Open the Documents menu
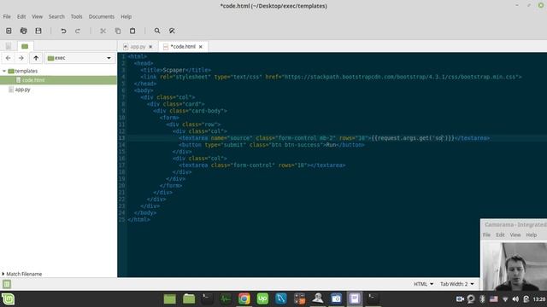The image size is (547, 307). (102, 16)
